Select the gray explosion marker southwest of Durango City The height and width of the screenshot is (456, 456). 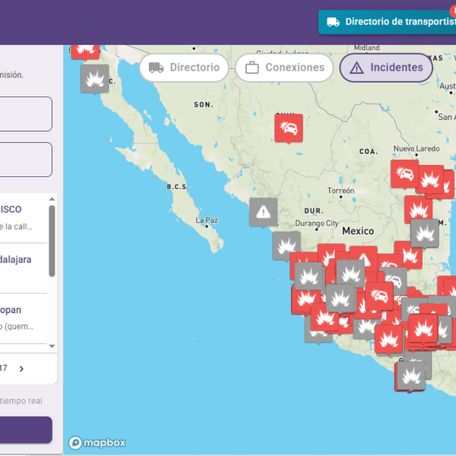pos(287,245)
